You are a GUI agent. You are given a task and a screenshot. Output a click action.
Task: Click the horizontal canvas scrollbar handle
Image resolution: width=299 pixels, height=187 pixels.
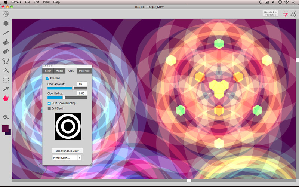(x=189, y=180)
